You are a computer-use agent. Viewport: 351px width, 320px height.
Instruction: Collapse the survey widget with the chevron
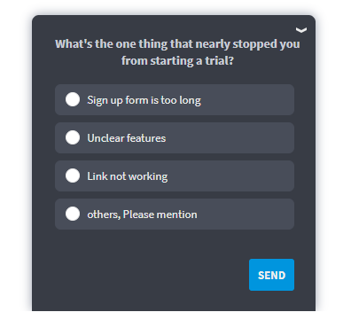click(301, 30)
